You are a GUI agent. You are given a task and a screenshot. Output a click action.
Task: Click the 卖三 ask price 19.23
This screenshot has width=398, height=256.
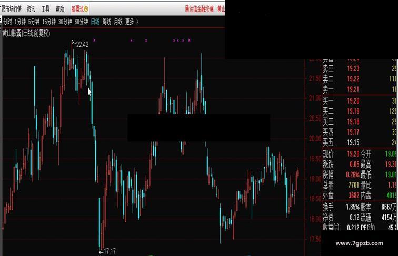[353, 68]
